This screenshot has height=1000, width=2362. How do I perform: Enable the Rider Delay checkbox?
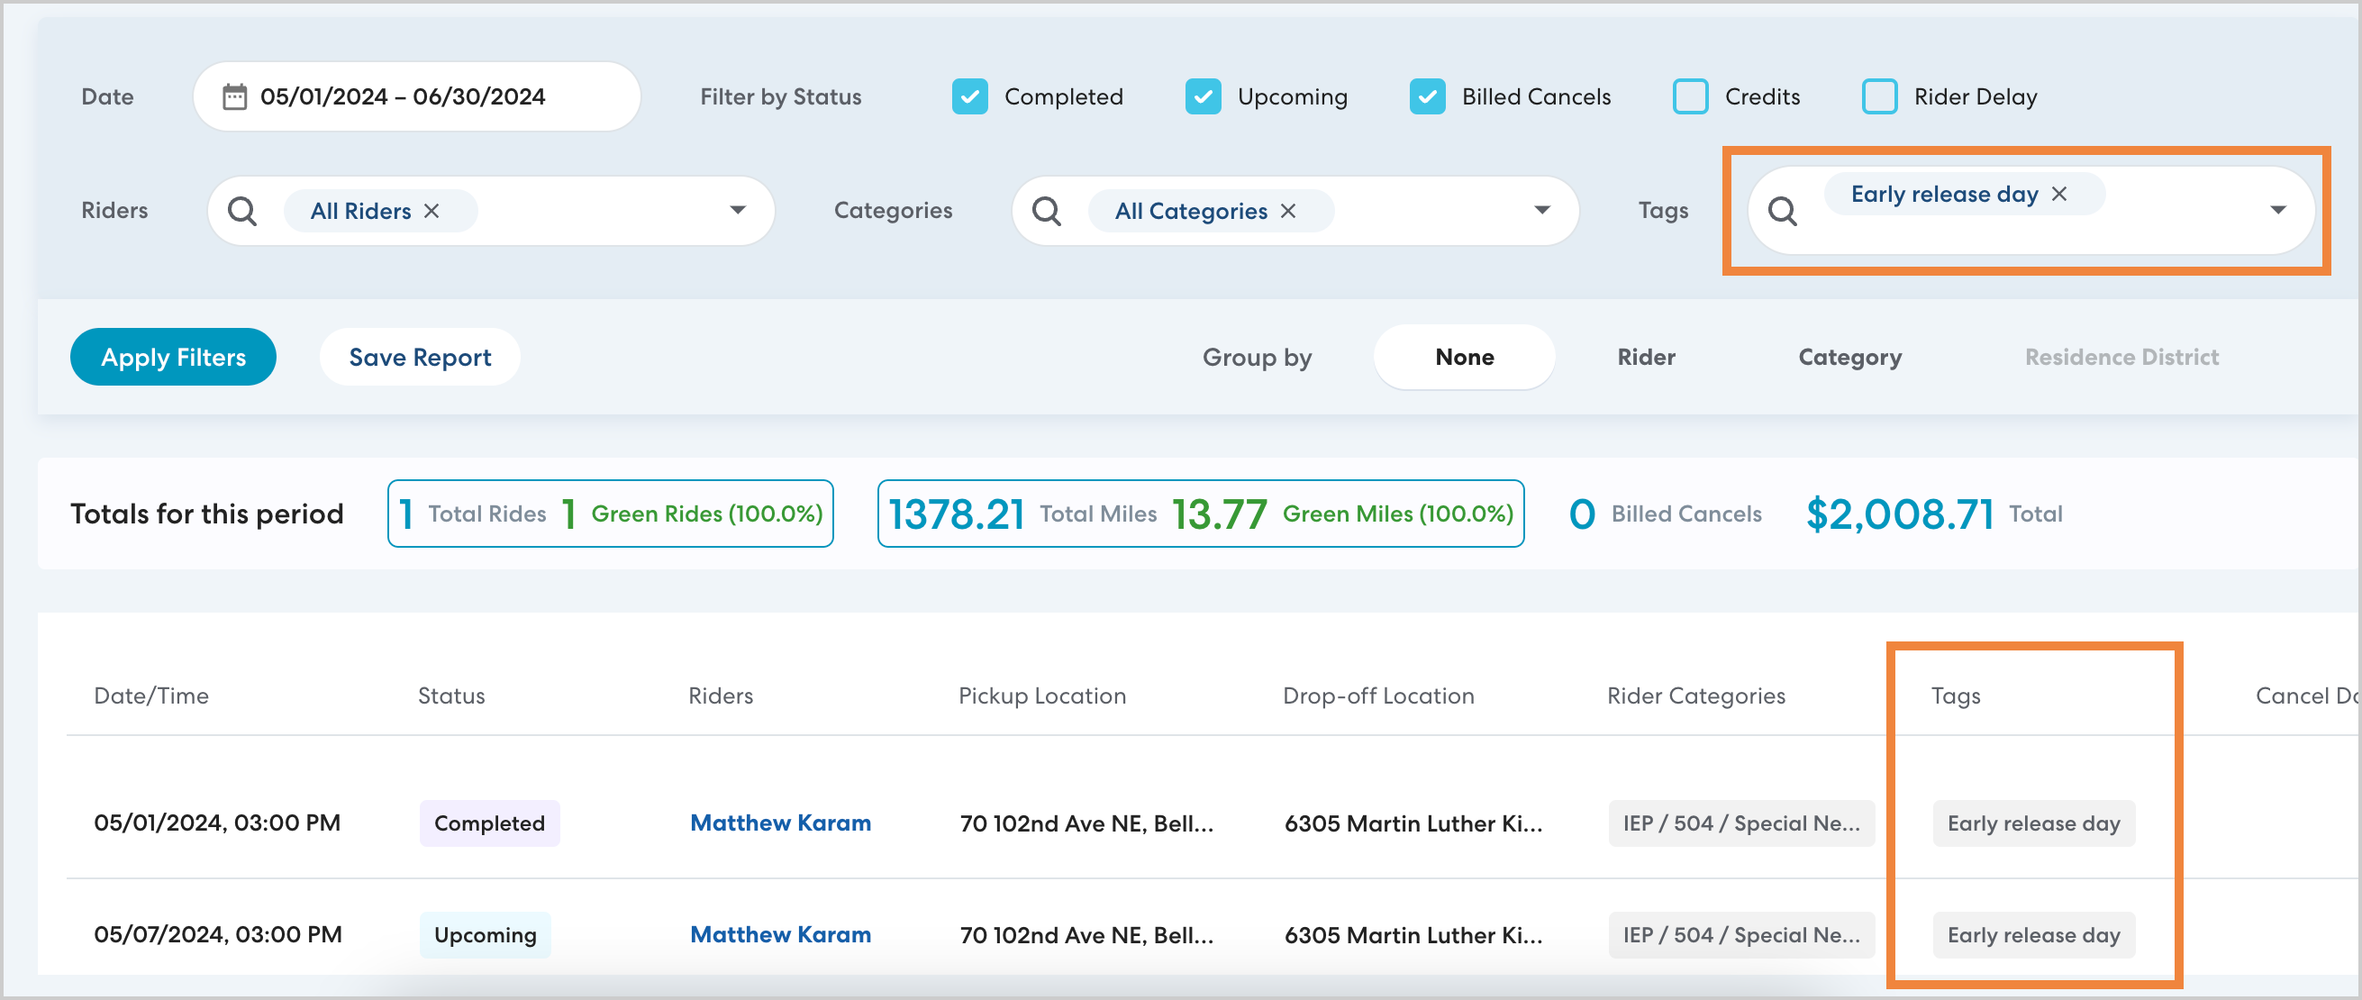[x=1879, y=96]
